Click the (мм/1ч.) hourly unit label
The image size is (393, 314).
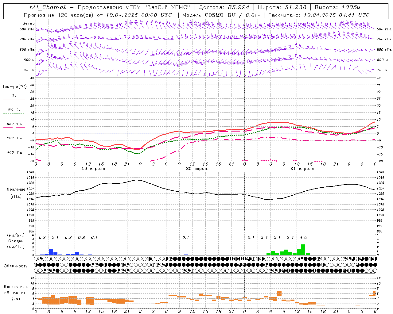16,247
